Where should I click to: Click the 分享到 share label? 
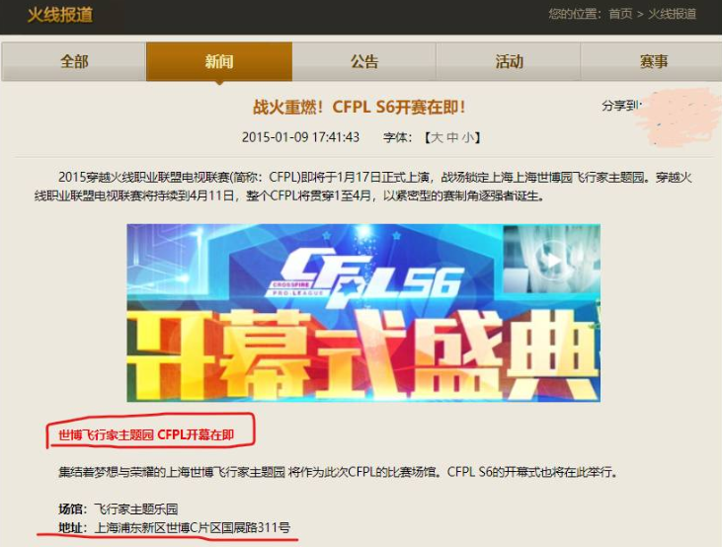point(620,106)
